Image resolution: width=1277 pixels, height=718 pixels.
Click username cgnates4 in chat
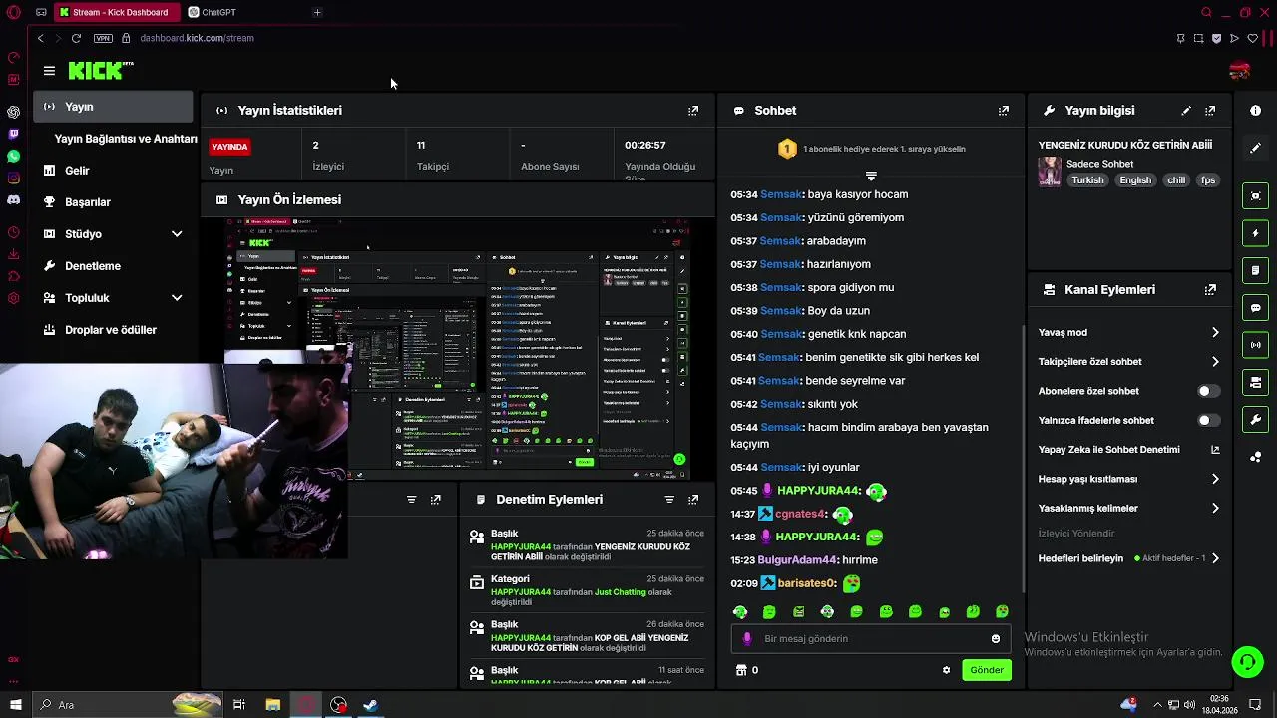point(800,514)
